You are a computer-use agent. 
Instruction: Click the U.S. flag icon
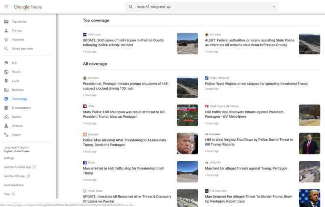pyautogui.click(x=6, y=63)
